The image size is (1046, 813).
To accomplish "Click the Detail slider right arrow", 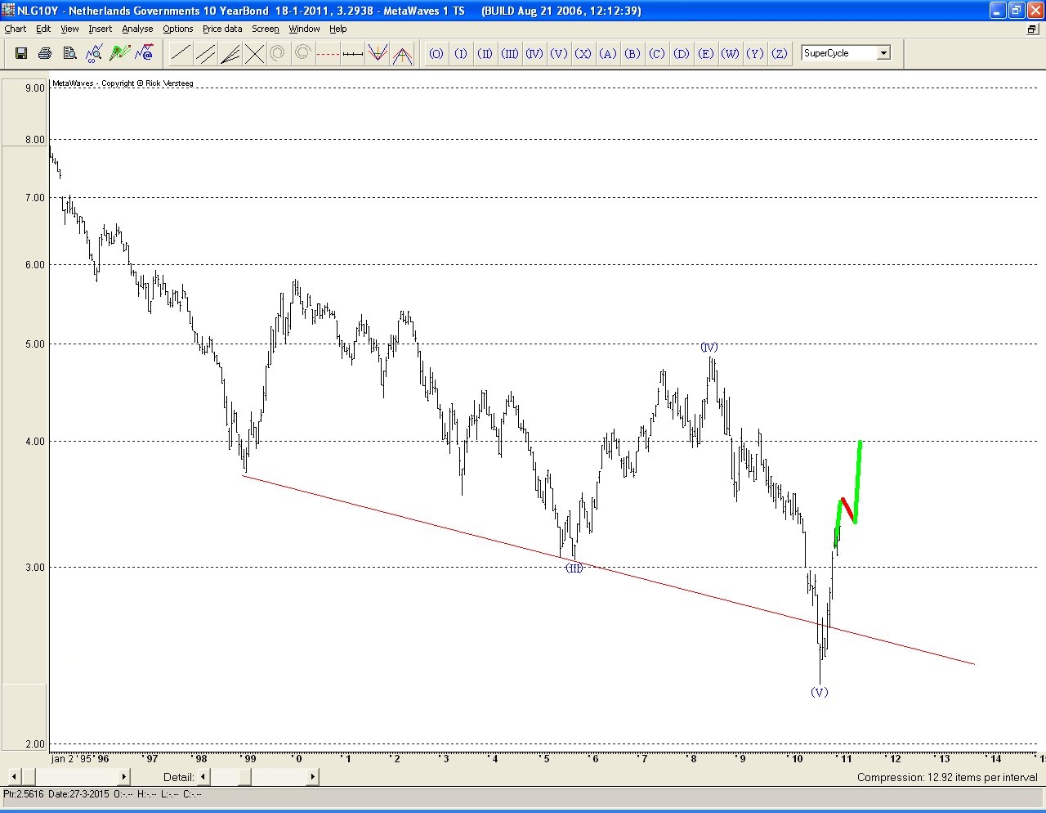I will point(312,776).
